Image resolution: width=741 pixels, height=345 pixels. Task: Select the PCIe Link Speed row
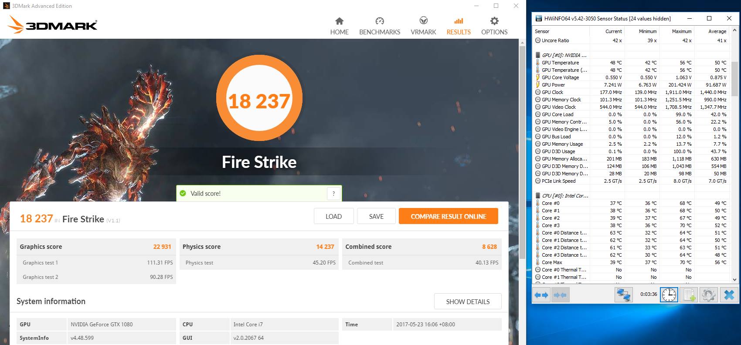[x=632, y=181]
